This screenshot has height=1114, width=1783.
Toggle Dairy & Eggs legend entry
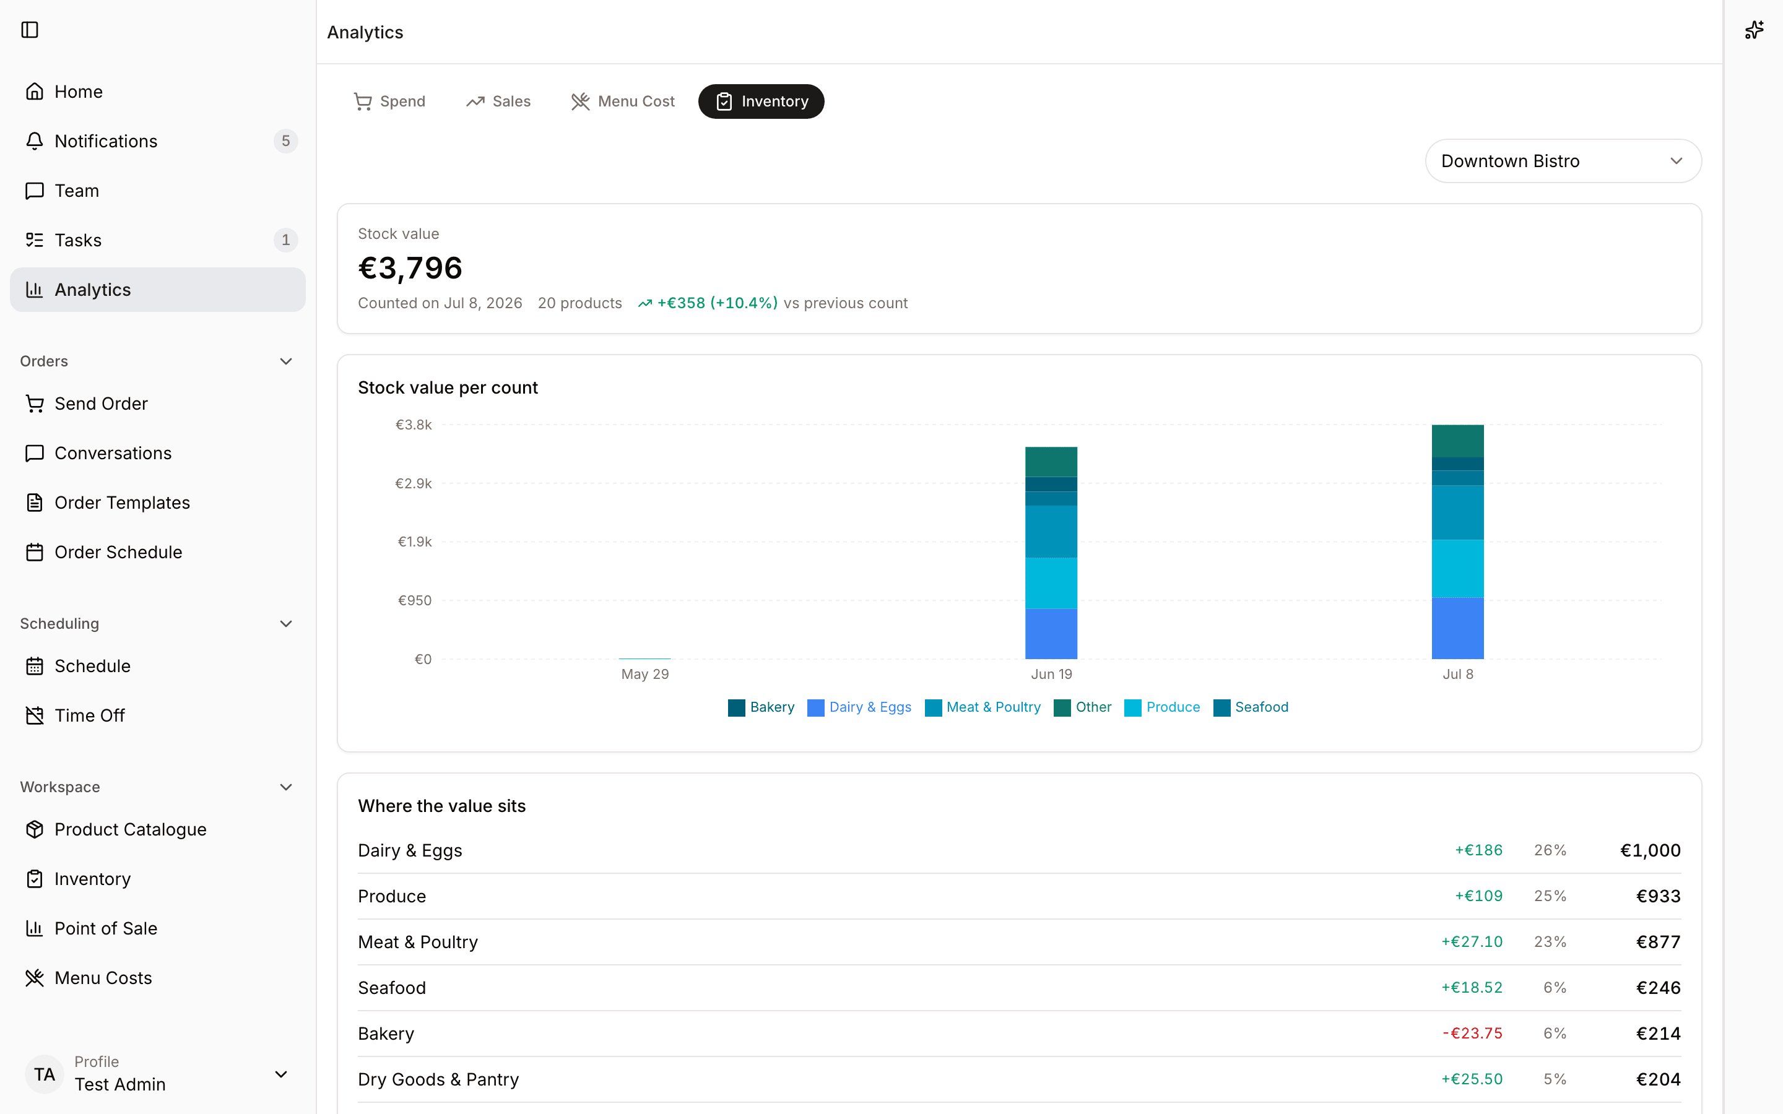859,707
